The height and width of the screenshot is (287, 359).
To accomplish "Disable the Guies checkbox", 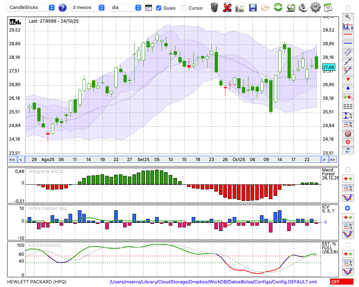I will (159, 8).
